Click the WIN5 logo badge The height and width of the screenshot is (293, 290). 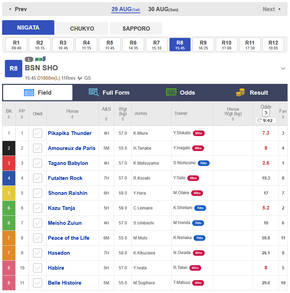click(x=40, y=59)
